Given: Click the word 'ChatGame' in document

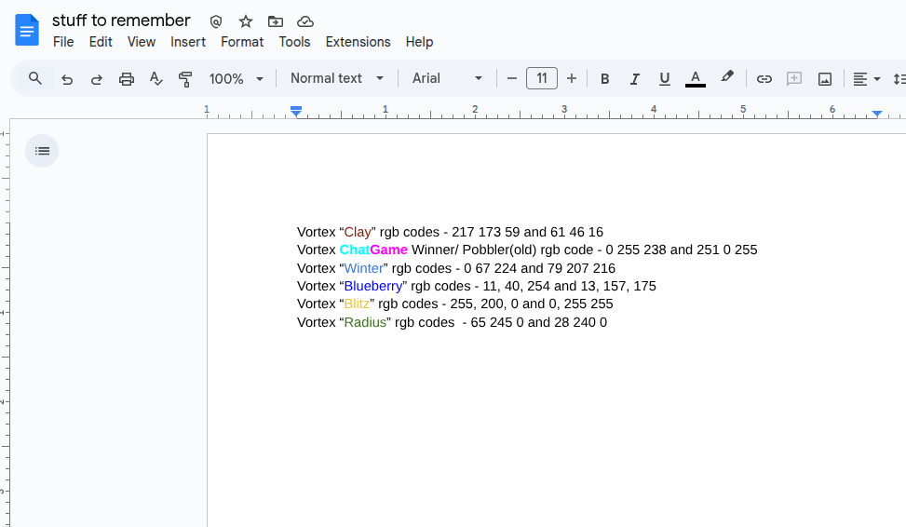Looking at the screenshot, I should tap(373, 250).
